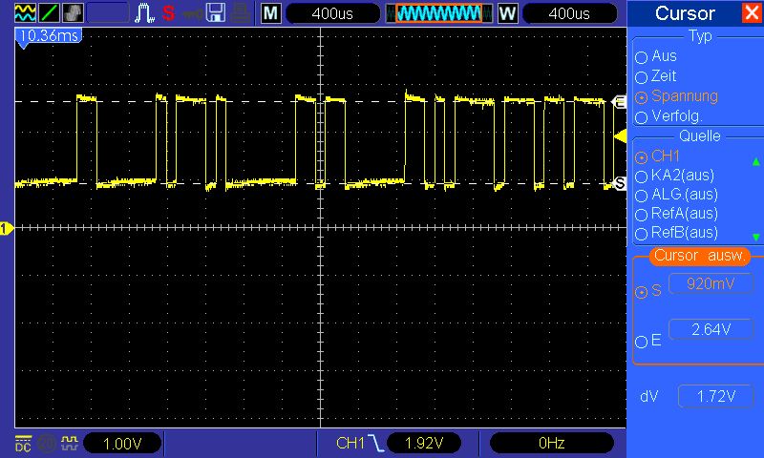
Task: Select KA2(aus) as cursor source
Action: (x=641, y=175)
